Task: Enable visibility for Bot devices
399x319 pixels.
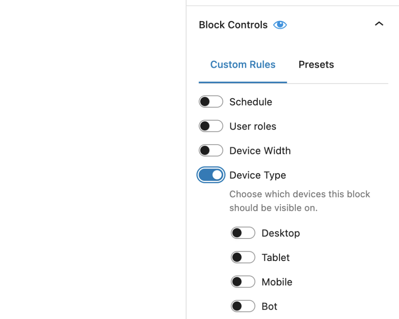Action: point(243,306)
